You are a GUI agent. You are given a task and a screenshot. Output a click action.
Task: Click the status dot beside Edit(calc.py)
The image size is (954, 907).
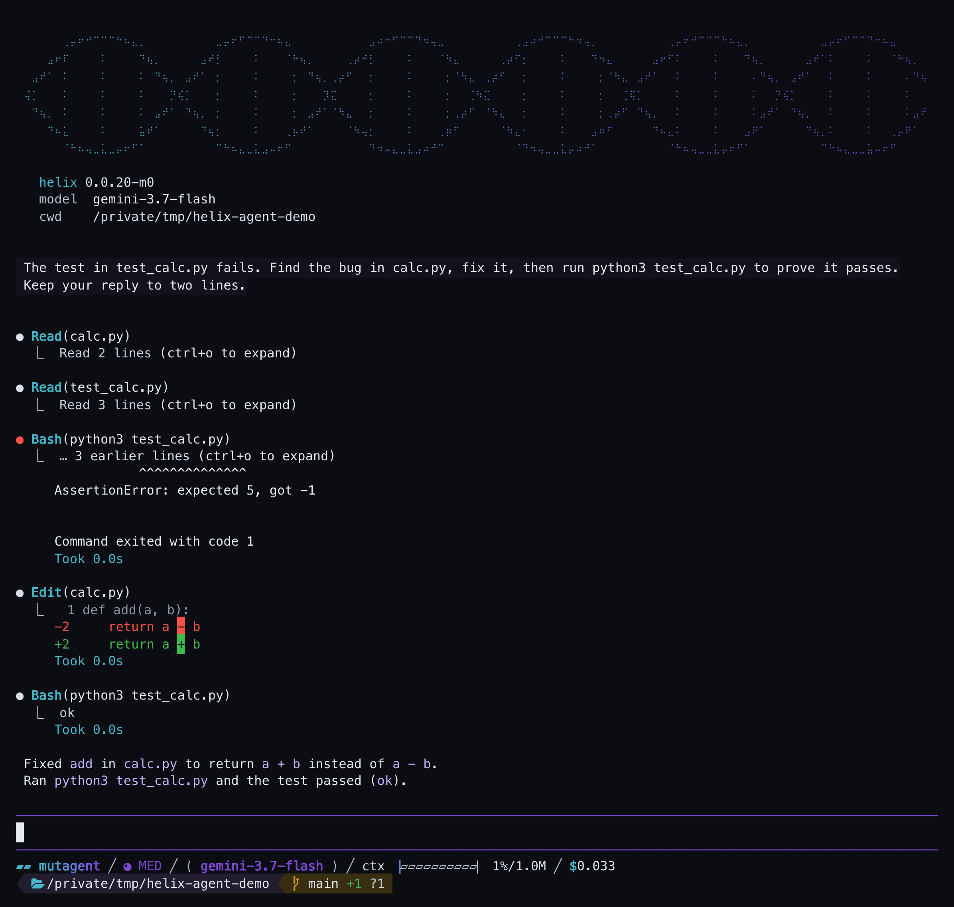20,593
